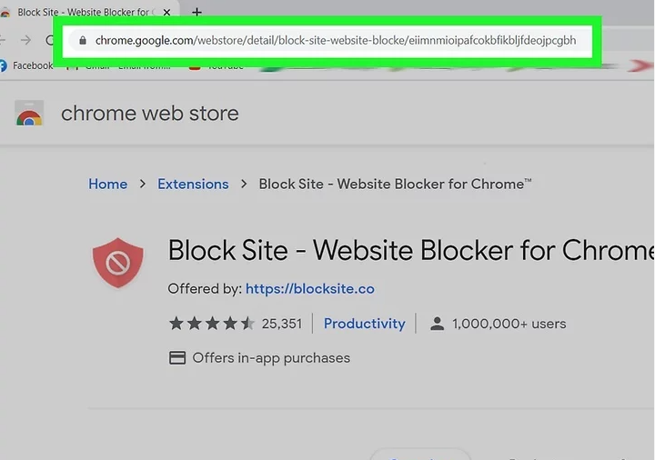The width and height of the screenshot is (655, 460).
Task: Click the Block Site extension title heading
Action: click(x=410, y=250)
